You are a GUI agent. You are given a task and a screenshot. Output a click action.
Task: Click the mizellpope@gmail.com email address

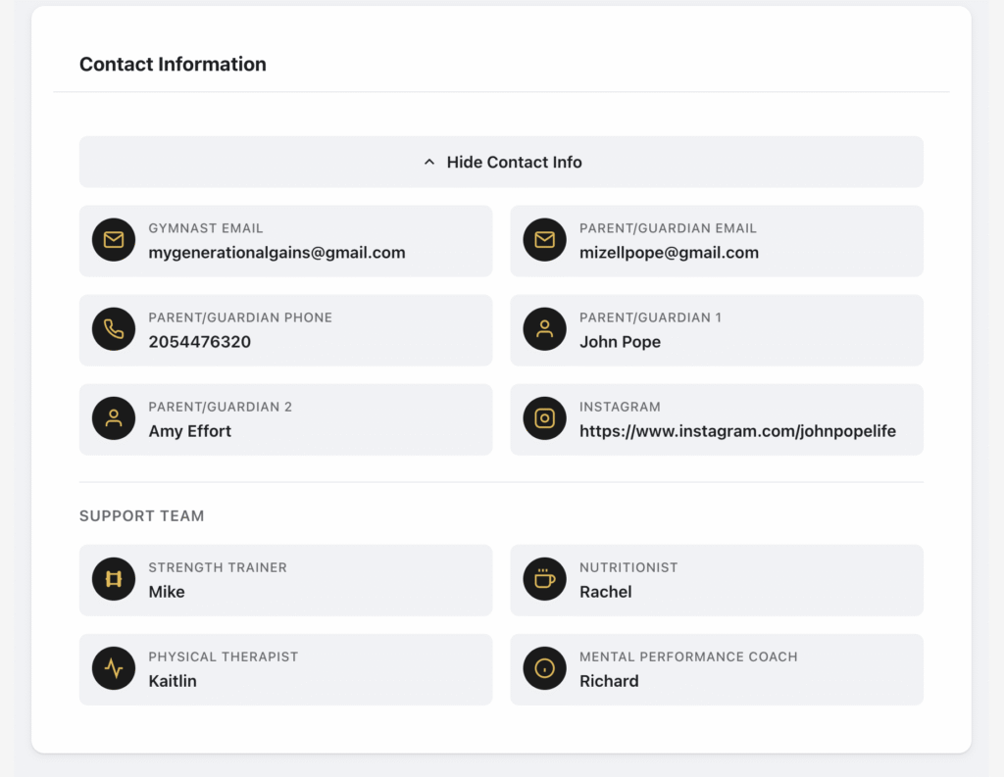click(x=669, y=253)
